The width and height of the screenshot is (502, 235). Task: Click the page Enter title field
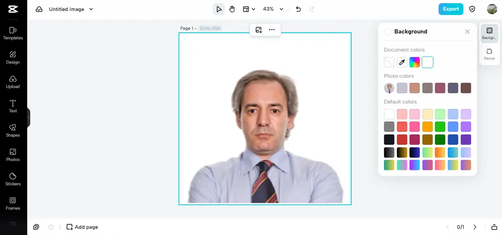pos(210,28)
